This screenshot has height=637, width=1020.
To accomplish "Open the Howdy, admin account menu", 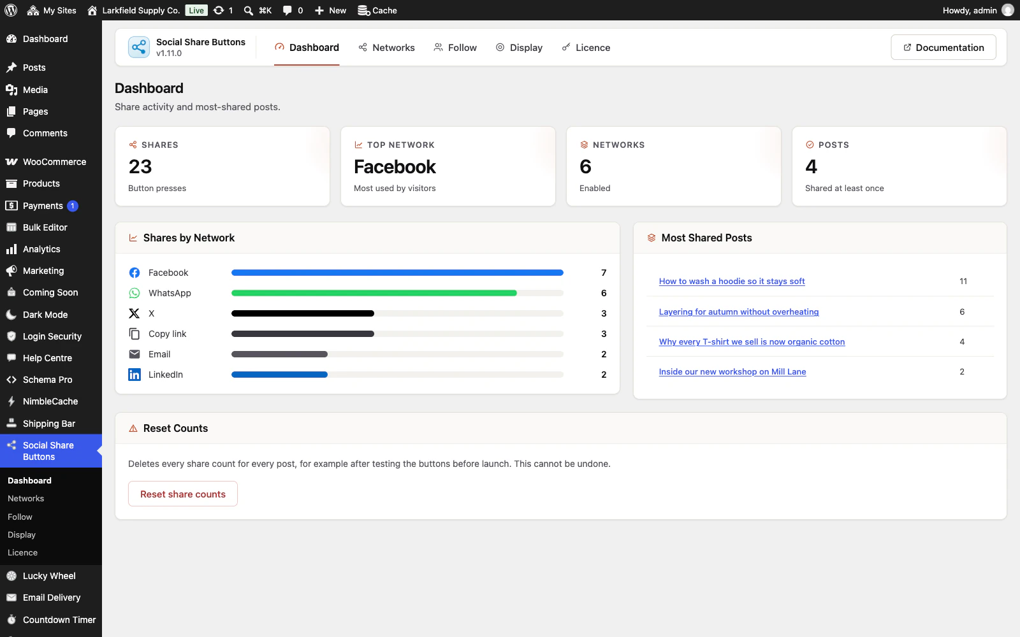I will (x=978, y=10).
